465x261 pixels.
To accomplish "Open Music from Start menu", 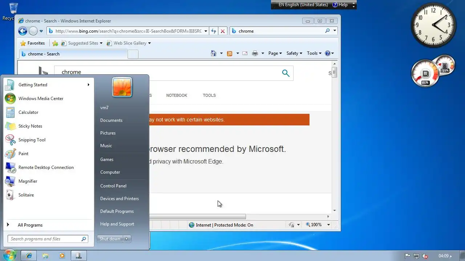I will click(106, 146).
